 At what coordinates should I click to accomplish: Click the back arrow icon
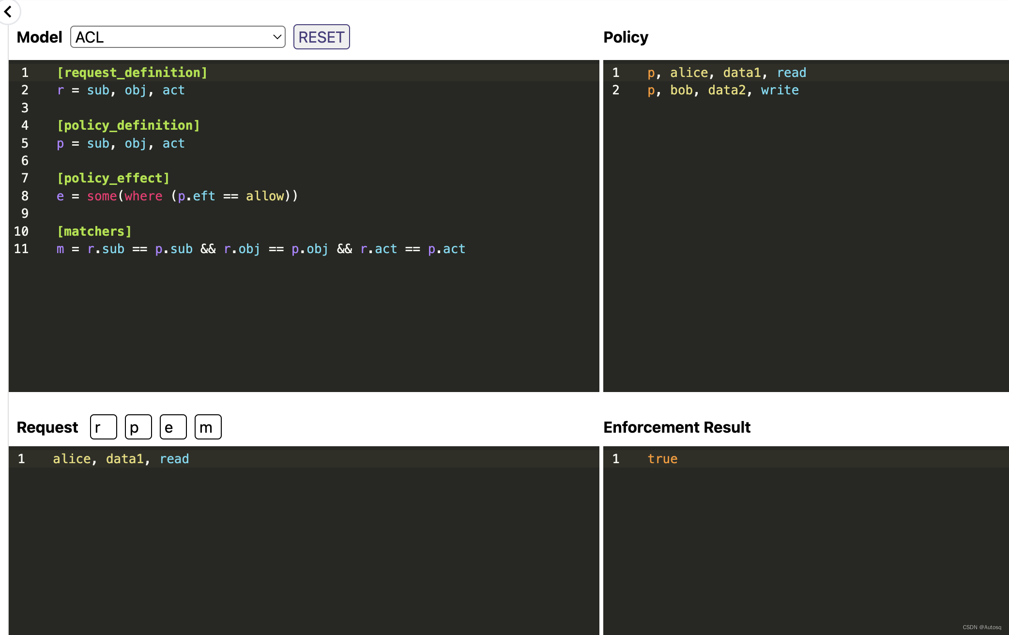tap(8, 11)
